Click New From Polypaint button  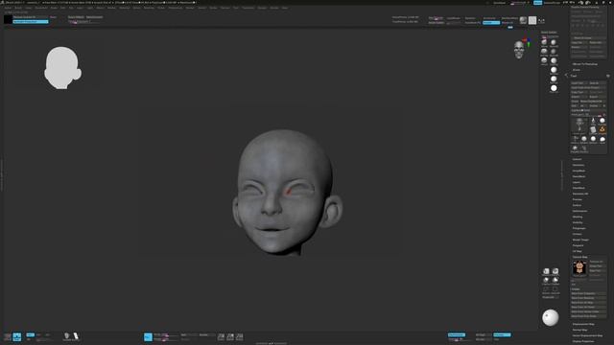pos(588,293)
